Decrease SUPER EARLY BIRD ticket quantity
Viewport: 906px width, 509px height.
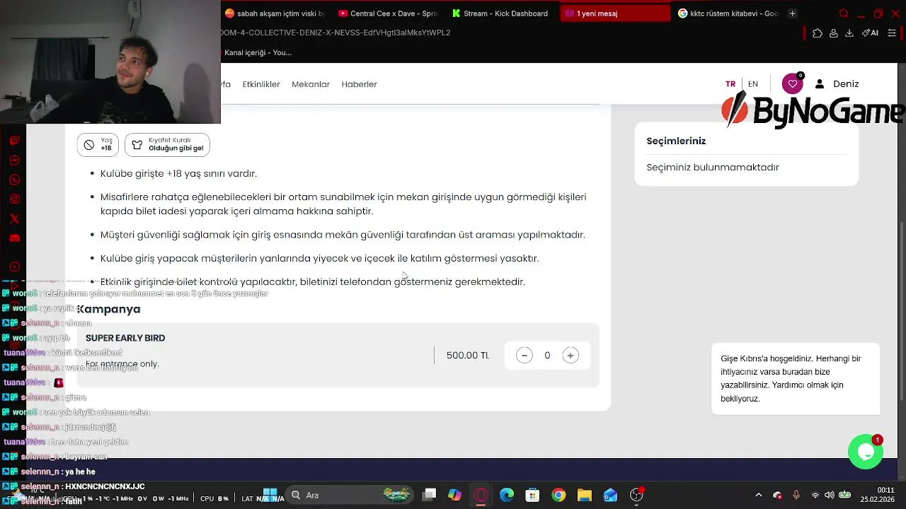524,356
